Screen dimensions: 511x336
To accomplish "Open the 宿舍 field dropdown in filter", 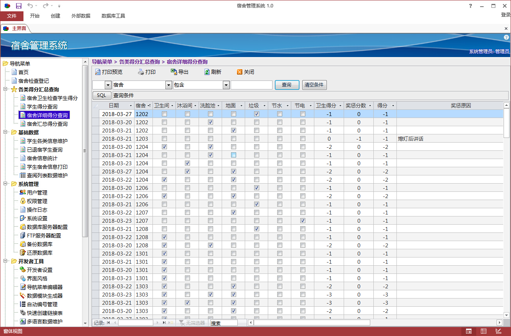I will (x=169, y=85).
